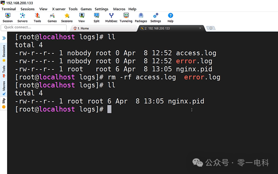Open the Tools vertical sidebar tab
Image resolution: width=278 pixels, height=174 pixels.
(x=4, y=71)
